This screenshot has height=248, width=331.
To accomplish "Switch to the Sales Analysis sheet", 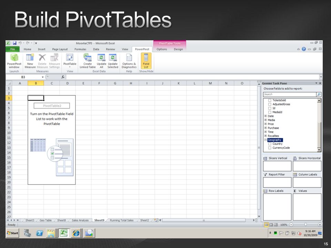I will click(x=80, y=220).
